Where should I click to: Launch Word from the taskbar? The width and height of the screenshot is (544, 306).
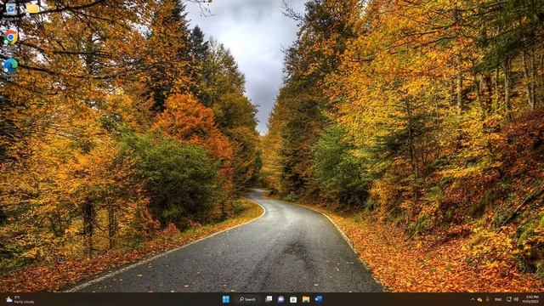tap(319, 299)
